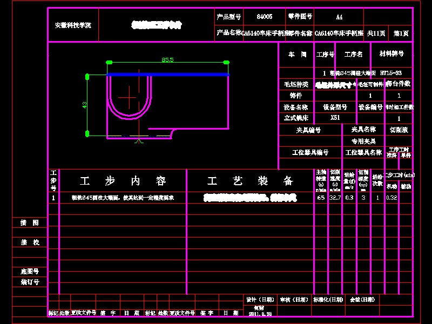The height and width of the screenshot is (324, 432).
Task: Select the 毛坯种类 label
Action: pyautogui.click(x=296, y=84)
